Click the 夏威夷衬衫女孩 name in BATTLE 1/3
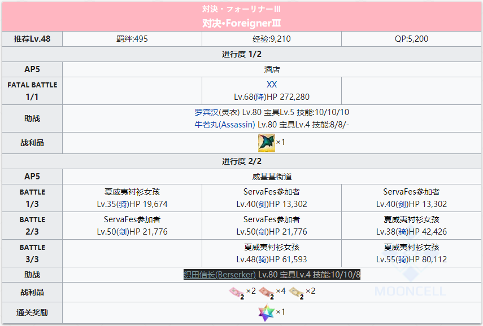The width and height of the screenshot is (483, 326). (x=132, y=192)
